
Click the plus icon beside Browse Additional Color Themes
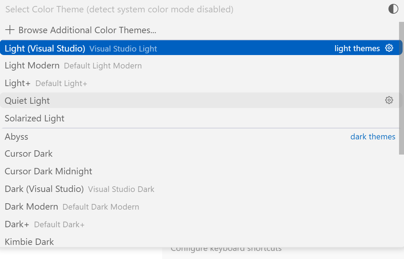click(x=10, y=30)
